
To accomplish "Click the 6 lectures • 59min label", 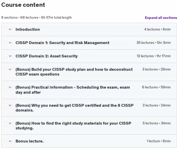I will pyautogui.click(x=156, y=87).
